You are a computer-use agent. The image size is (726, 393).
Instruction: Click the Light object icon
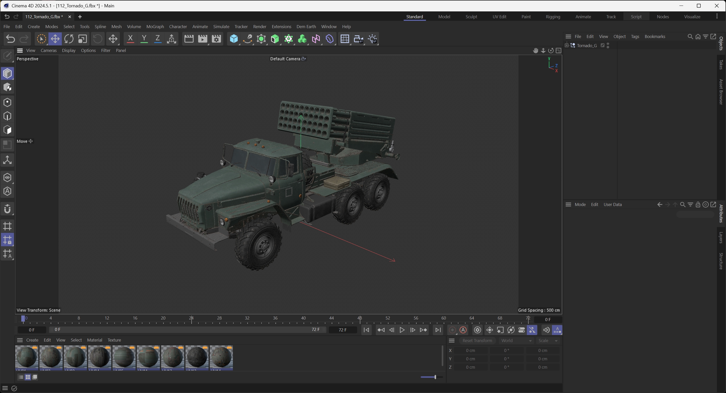pos(373,39)
